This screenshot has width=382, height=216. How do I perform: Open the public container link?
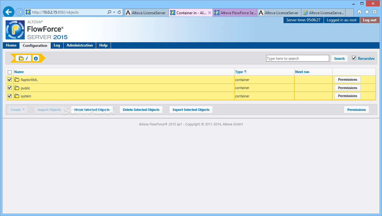tap(25, 88)
